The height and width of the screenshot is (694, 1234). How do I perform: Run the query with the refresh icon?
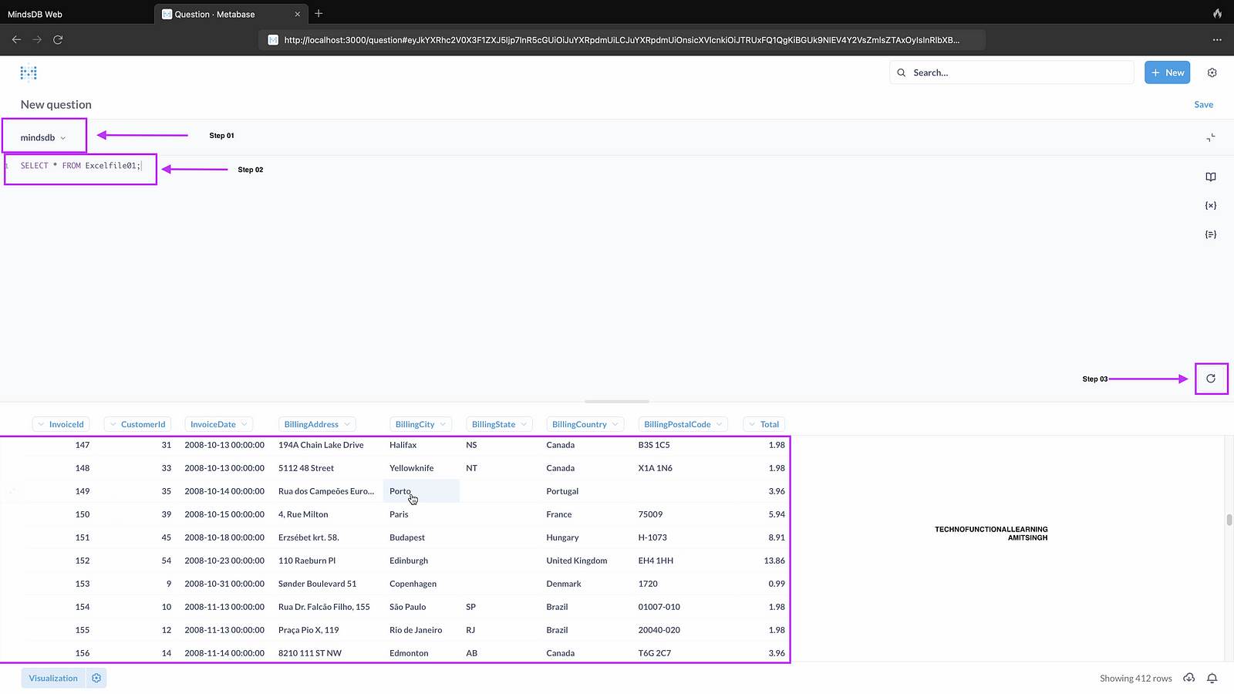[x=1210, y=379]
